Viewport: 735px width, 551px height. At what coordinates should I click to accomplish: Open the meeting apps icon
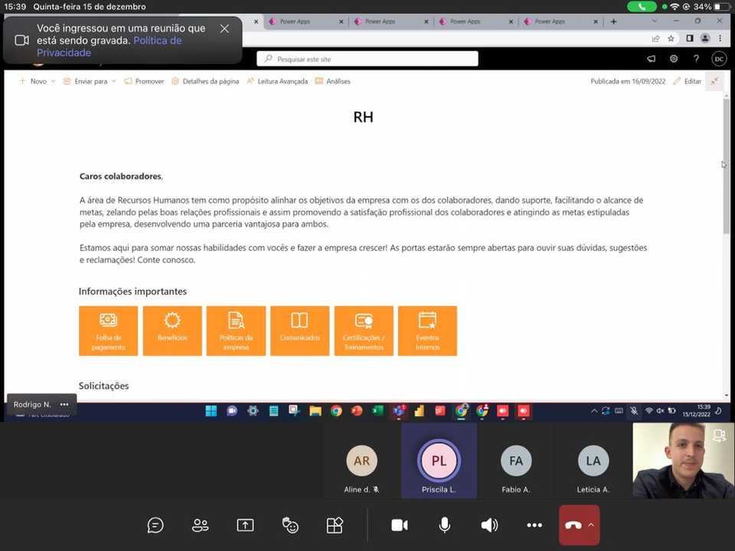[335, 525]
